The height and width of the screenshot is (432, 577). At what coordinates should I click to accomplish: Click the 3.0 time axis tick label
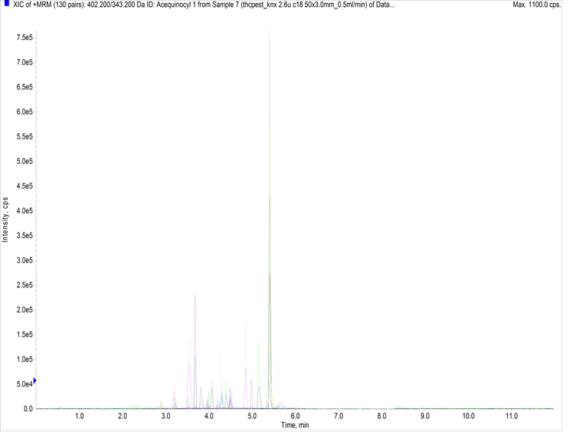(x=165, y=416)
